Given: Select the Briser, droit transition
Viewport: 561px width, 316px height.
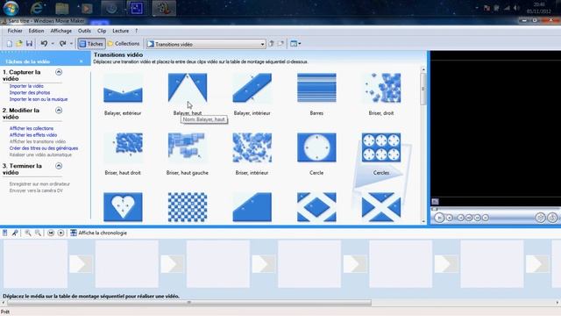Looking at the screenshot, I should [381, 88].
